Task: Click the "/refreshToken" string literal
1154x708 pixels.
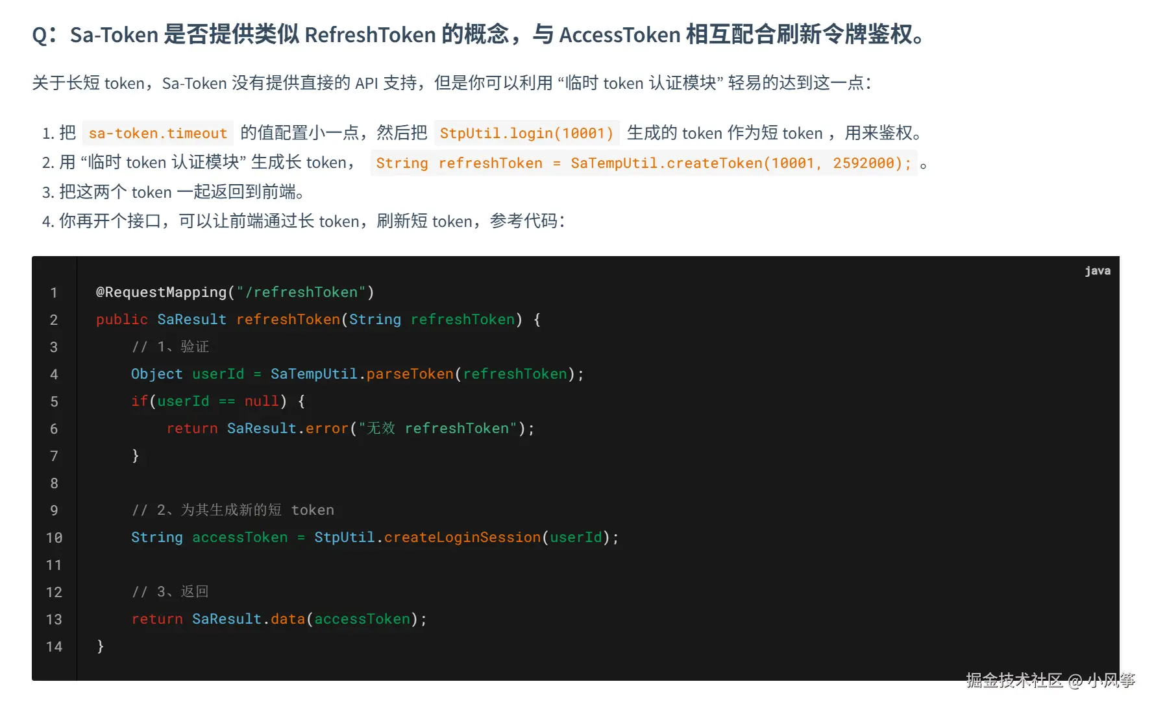Action: (x=301, y=292)
